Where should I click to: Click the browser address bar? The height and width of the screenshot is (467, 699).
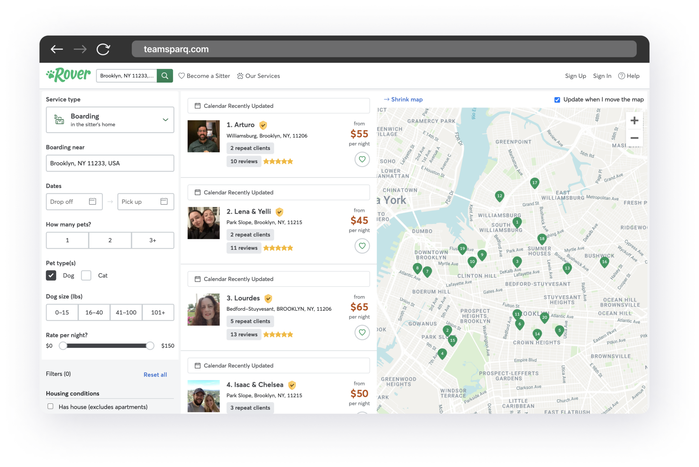[x=384, y=49]
